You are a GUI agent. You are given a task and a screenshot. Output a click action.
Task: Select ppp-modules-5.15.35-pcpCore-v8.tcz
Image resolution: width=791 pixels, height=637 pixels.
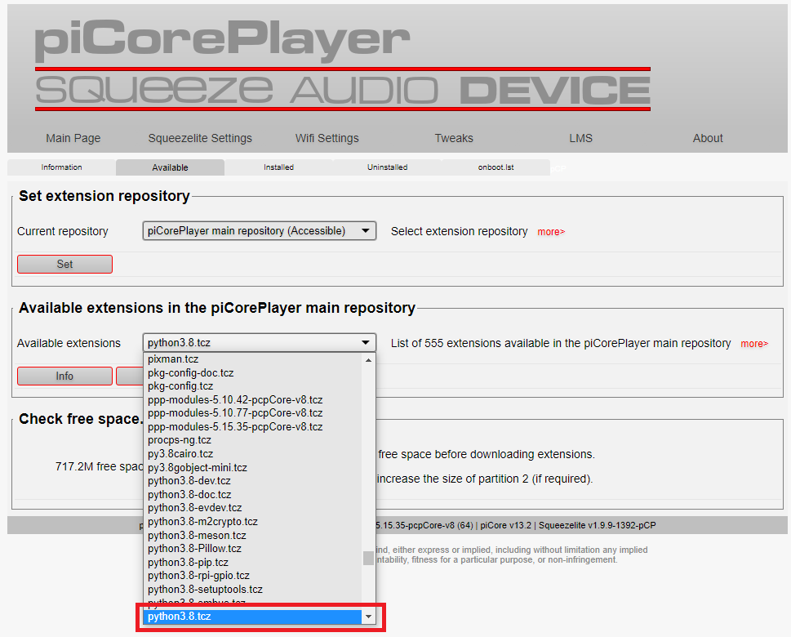[253, 426]
